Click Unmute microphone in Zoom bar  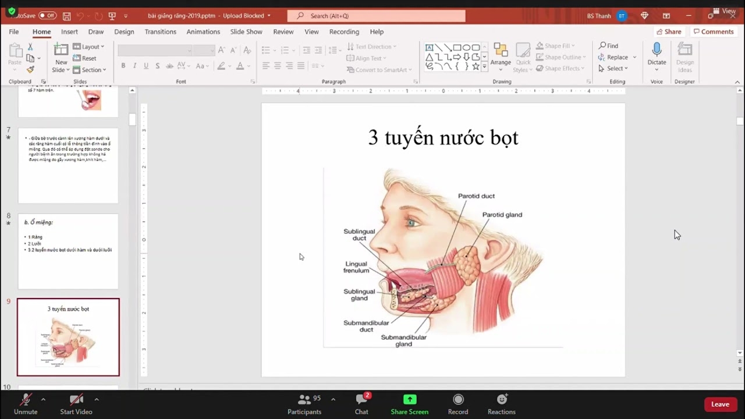[26, 404]
